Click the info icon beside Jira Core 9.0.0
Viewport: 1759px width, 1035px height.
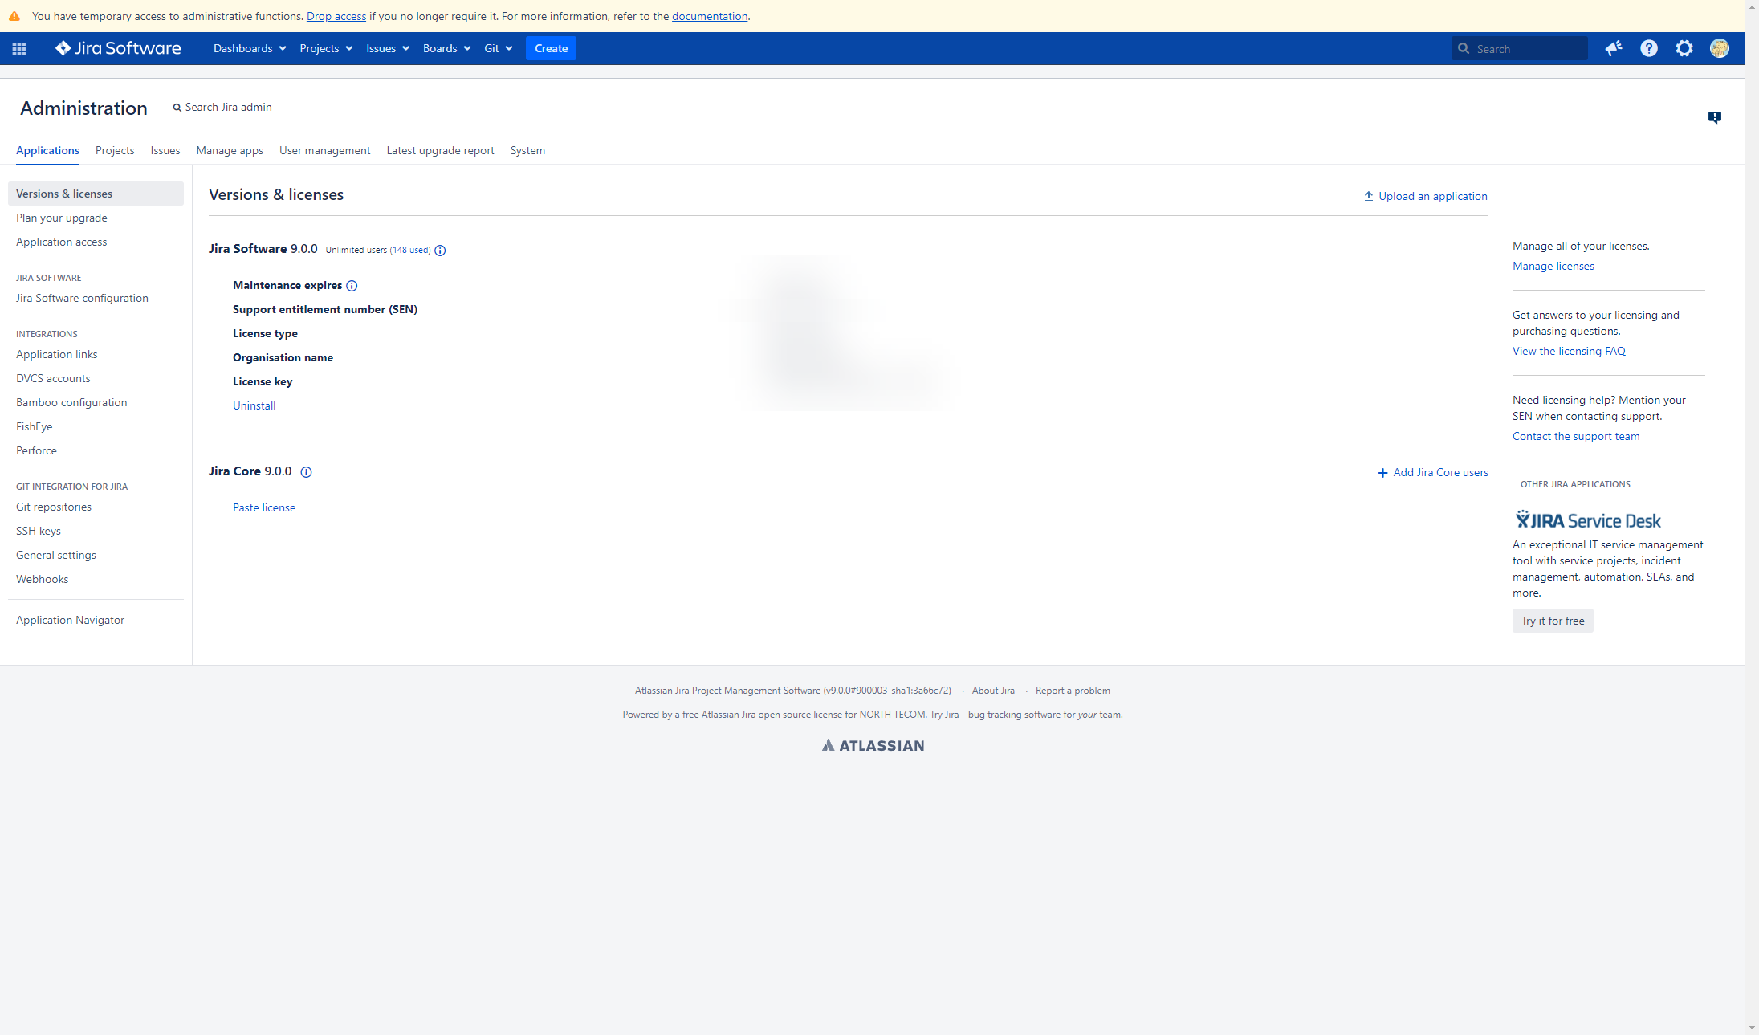(306, 472)
